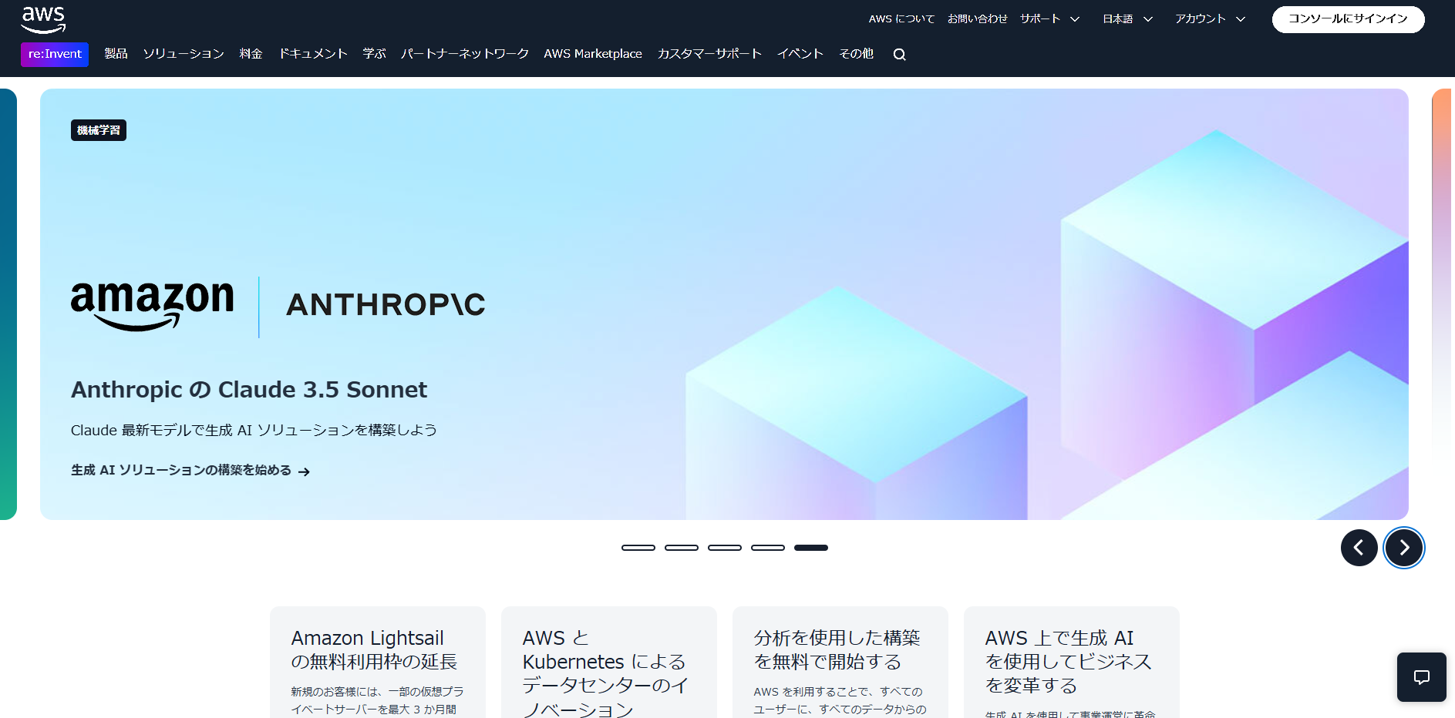
Task: Open AWS Marketplace menu
Action: [x=593, y=54]
